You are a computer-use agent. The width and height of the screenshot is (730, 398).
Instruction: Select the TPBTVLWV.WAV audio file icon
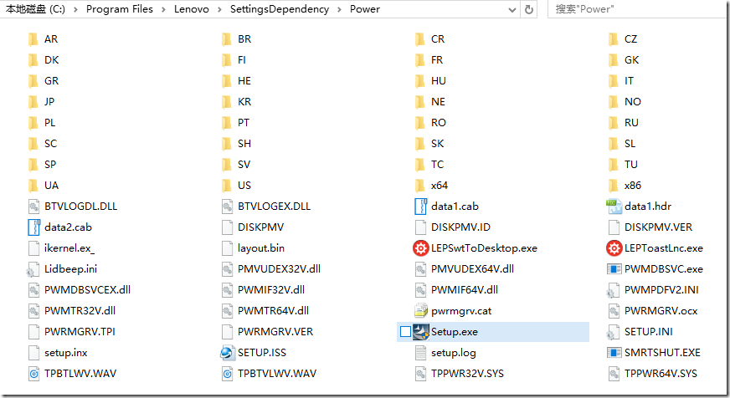[x=227, y=374]
